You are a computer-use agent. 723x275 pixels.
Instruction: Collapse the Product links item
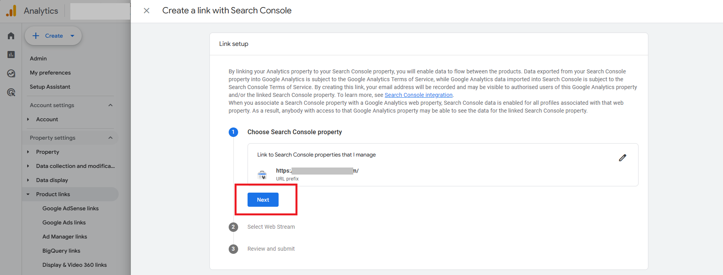[28, 194]
